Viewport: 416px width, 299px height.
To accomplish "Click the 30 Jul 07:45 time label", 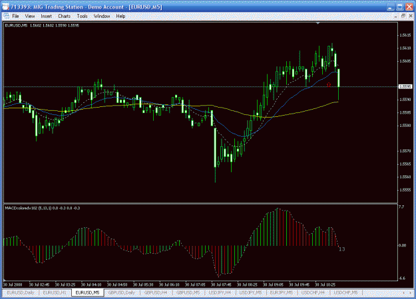I will 221,285.
